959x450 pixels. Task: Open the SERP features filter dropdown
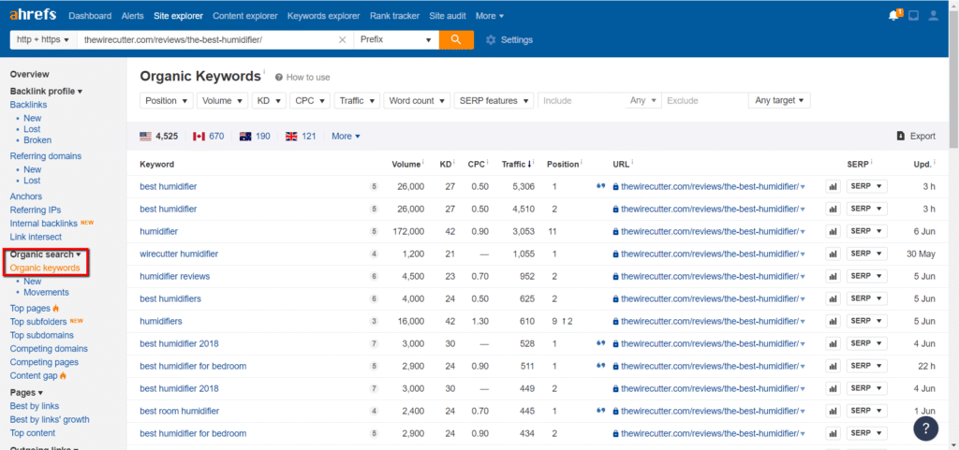[x=494, y=101]
